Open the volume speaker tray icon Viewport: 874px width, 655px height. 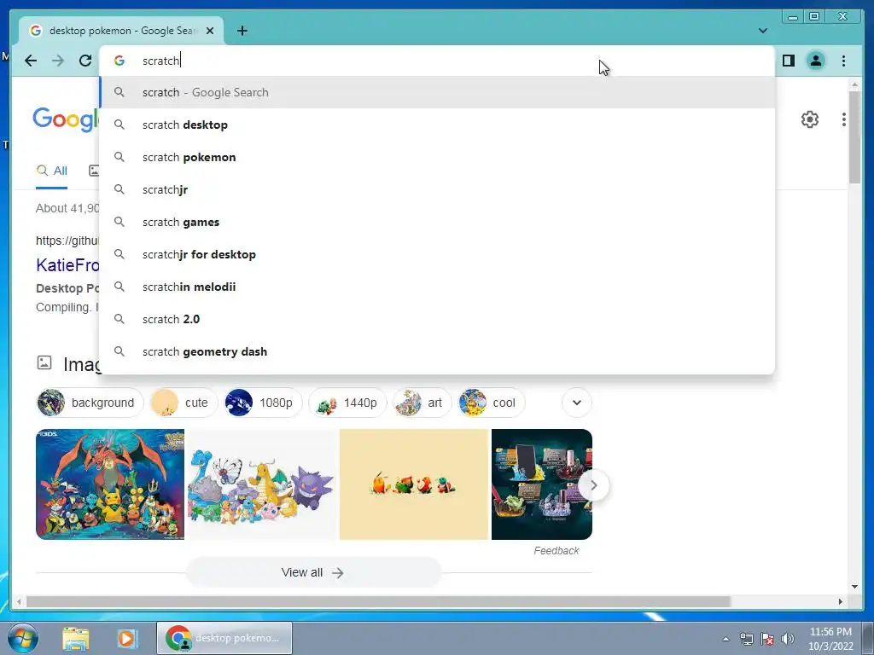(x=788, y=639)
